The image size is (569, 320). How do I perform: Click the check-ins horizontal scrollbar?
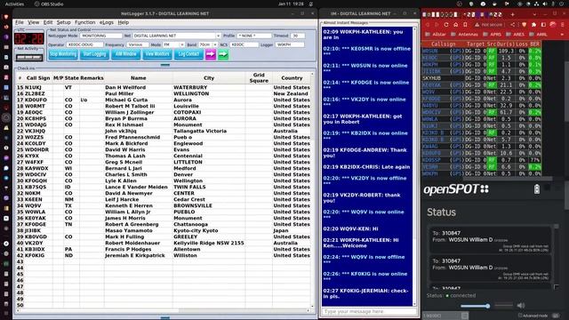(164, 310)
